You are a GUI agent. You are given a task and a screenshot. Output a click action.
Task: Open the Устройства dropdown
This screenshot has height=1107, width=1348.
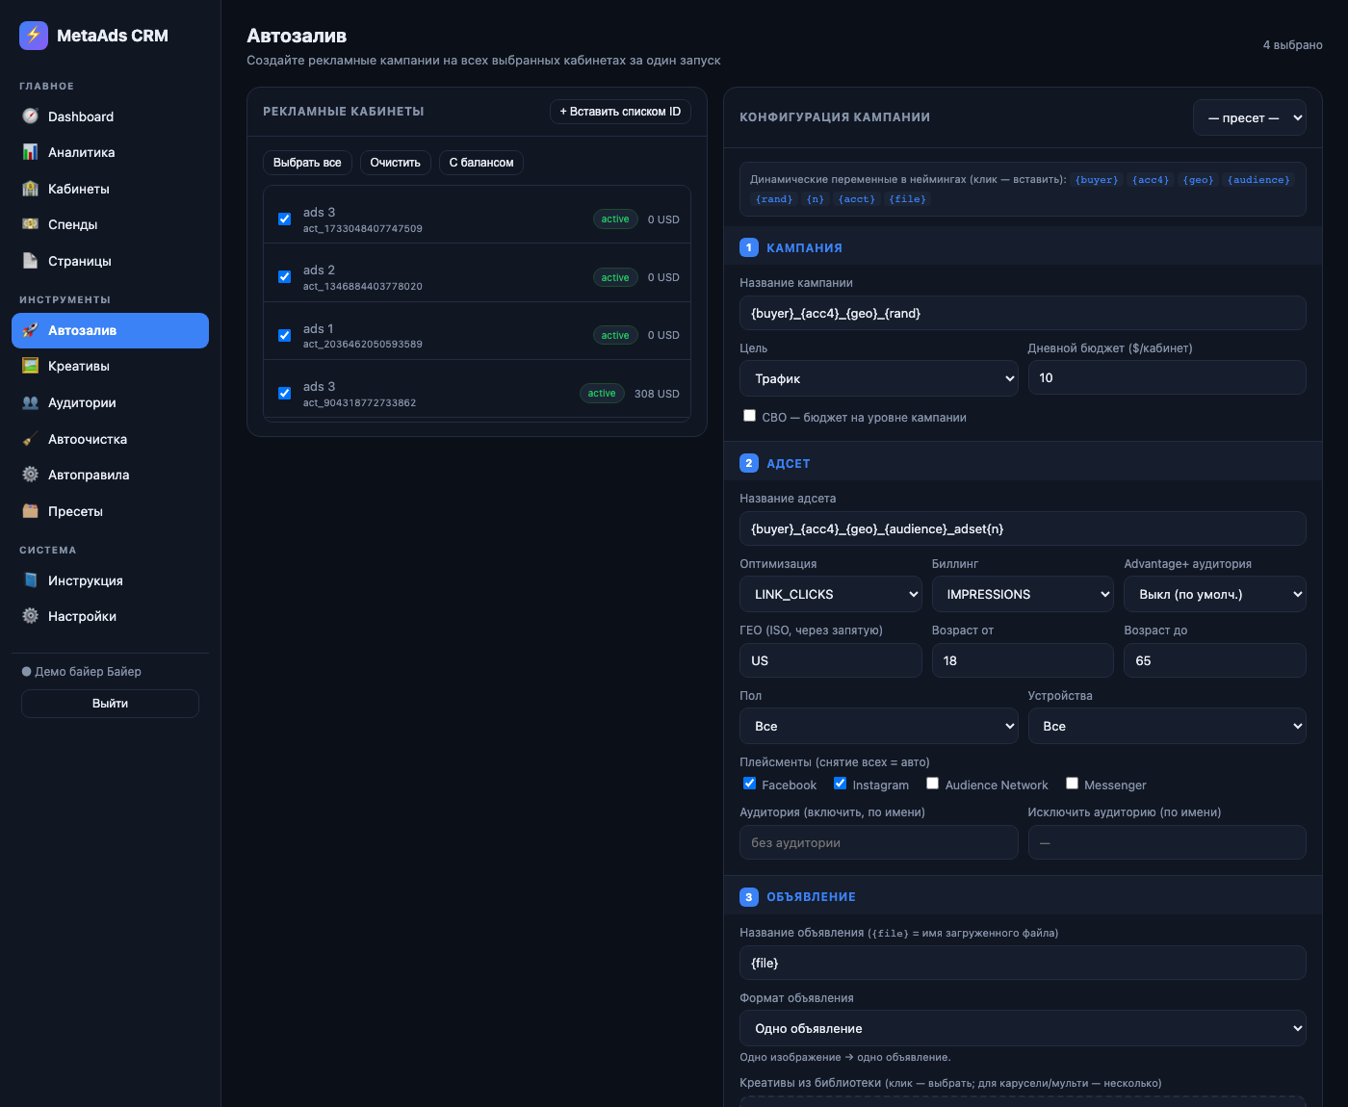[1167, 726]
